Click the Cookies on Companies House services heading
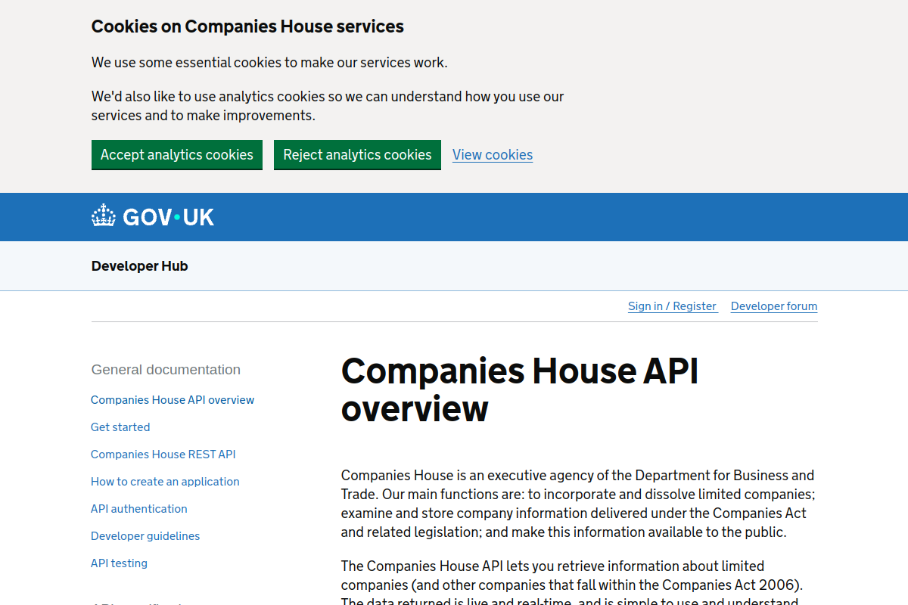Image resolution: width=908 pixels, height=605 pixels. point(247,26)
